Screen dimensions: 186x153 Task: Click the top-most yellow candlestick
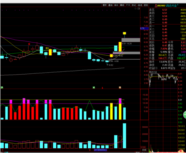point(124,33)
